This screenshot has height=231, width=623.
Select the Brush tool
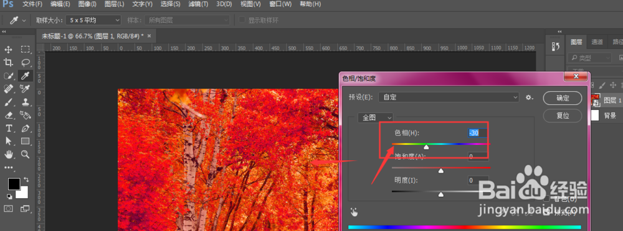tap(8, 102)
